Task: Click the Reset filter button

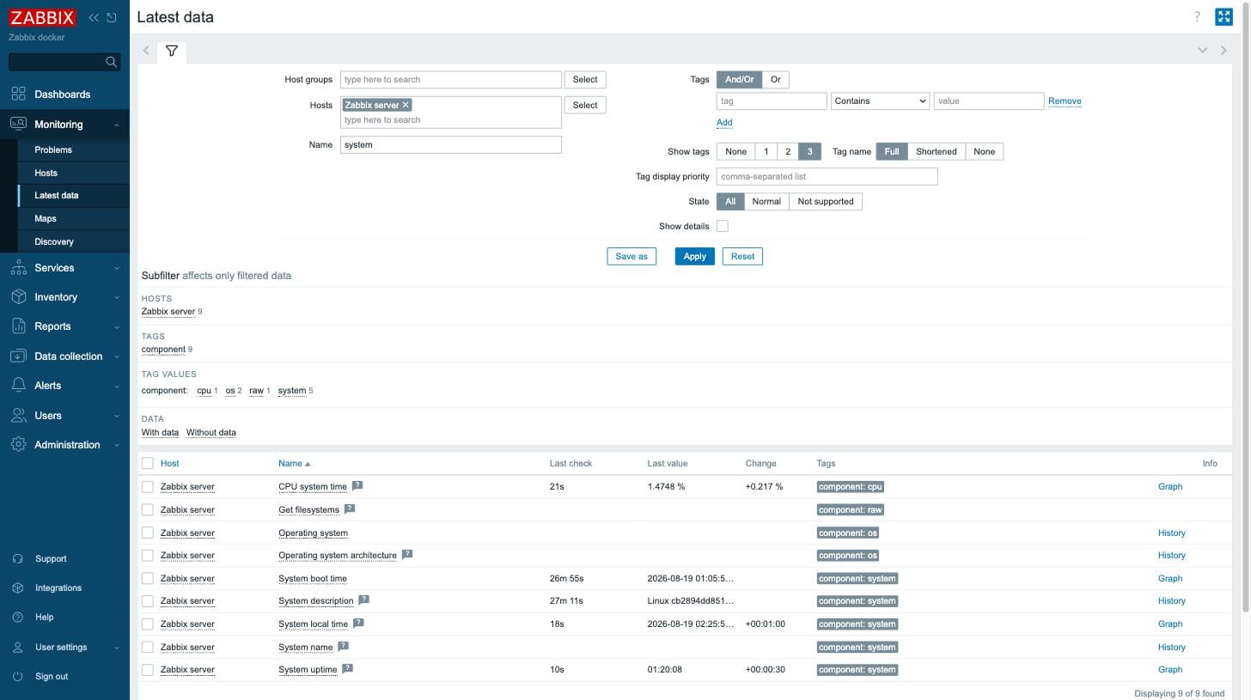Action: (742, 257)
